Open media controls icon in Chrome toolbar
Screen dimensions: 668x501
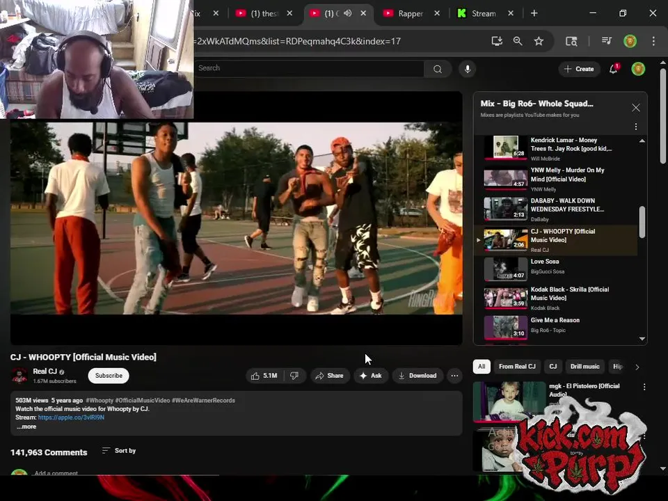[607, 41]
